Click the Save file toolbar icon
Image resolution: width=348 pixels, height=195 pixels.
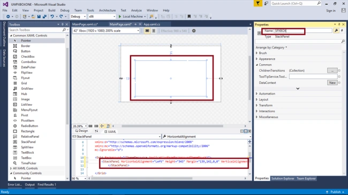(x=39, y=17)
